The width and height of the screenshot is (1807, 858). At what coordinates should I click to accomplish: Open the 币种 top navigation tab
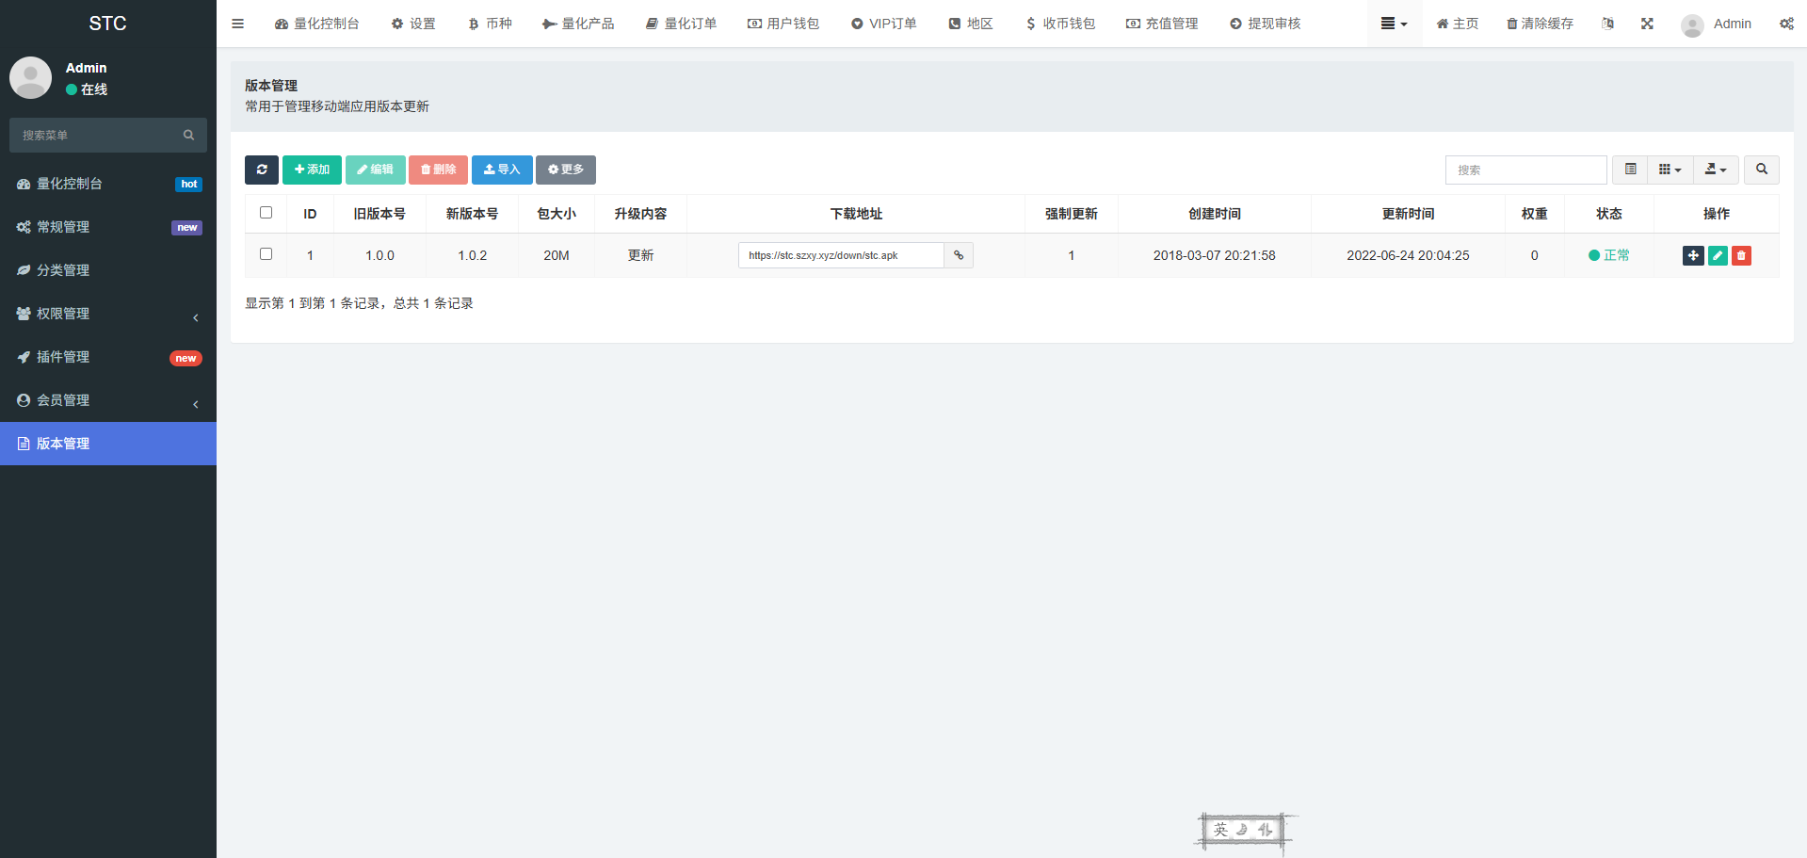click(x=490, y=24)
